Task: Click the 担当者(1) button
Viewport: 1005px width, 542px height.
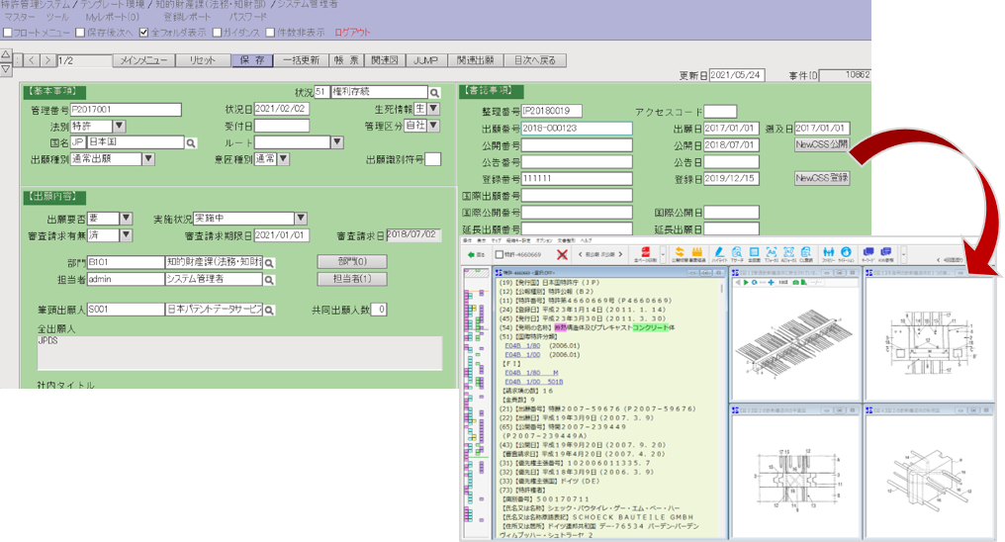Action: coord(352,279)
